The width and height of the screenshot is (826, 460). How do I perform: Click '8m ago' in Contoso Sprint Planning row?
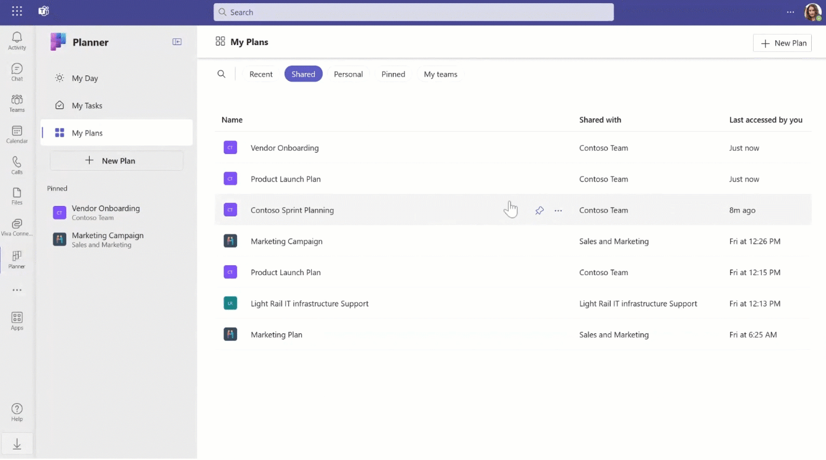tap(742, 210)
